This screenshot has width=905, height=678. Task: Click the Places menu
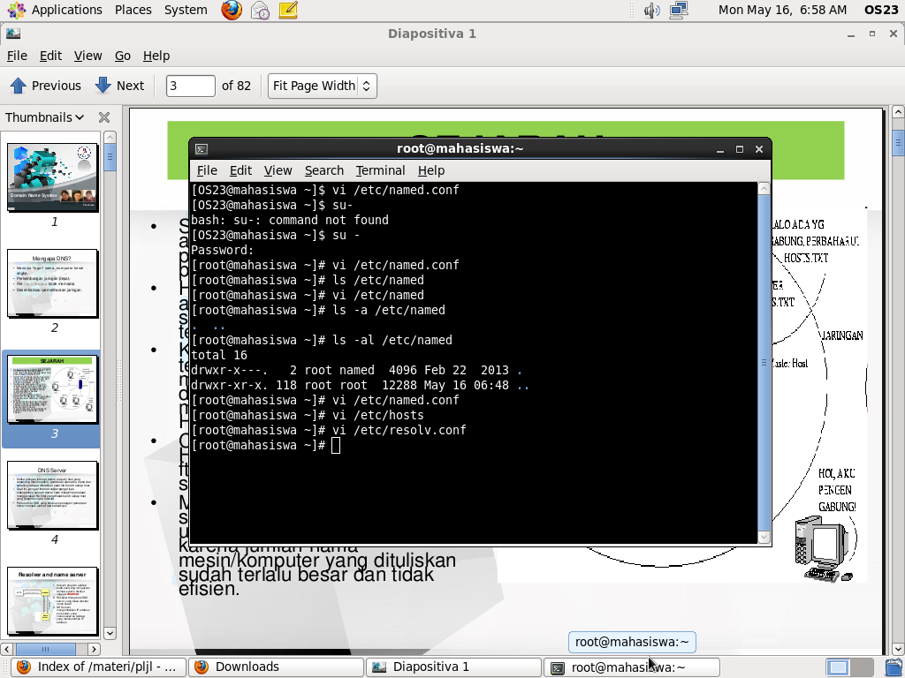[x=133, y=10]
